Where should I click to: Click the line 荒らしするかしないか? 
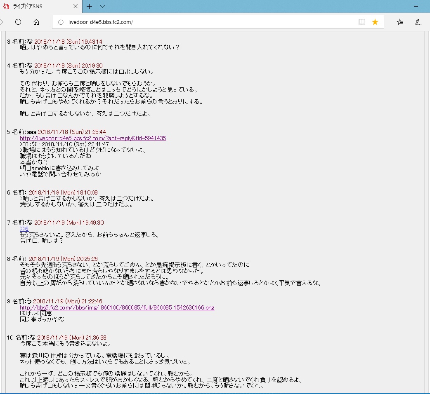76,204
